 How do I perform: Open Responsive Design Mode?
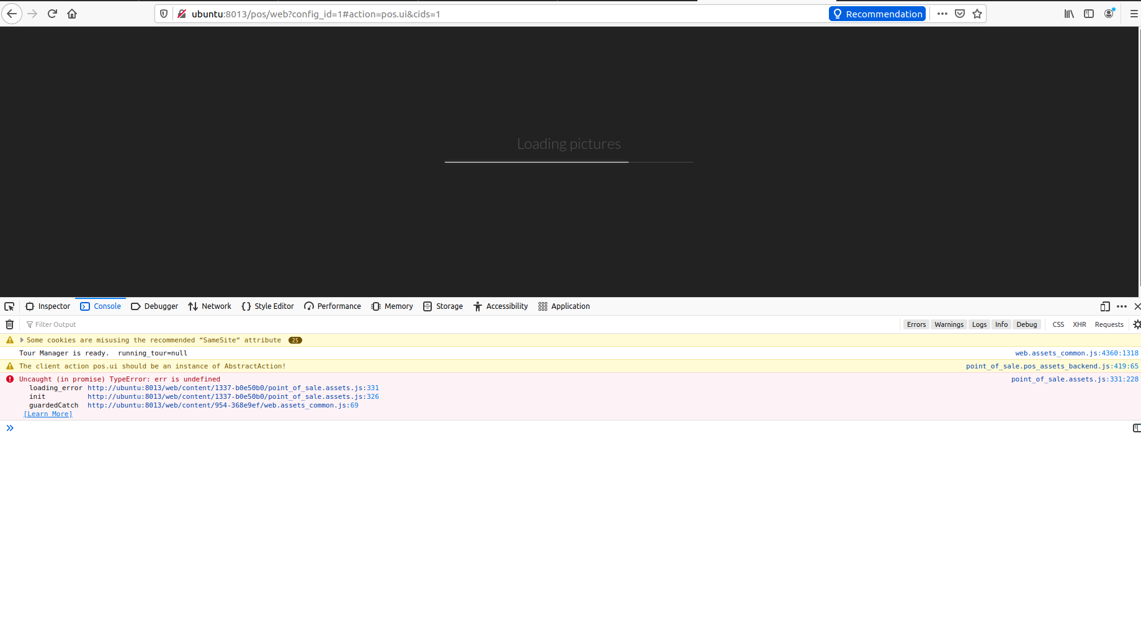click(x=1105, y=306)
